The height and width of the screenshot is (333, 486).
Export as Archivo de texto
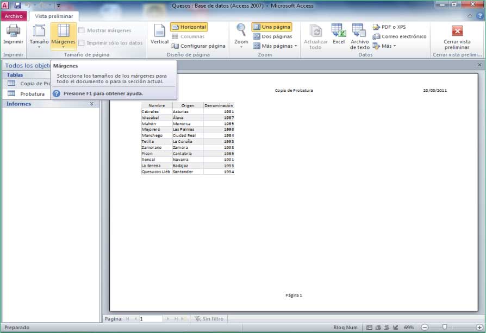pyautogui.click(x=359, y=36)
